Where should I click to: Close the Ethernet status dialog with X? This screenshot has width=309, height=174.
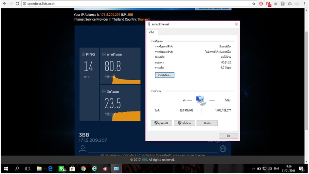[x=236, y=24]
